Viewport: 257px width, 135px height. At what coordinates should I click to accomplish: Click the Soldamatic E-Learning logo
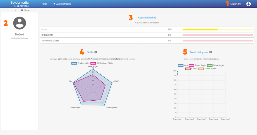tap(20, 4)
